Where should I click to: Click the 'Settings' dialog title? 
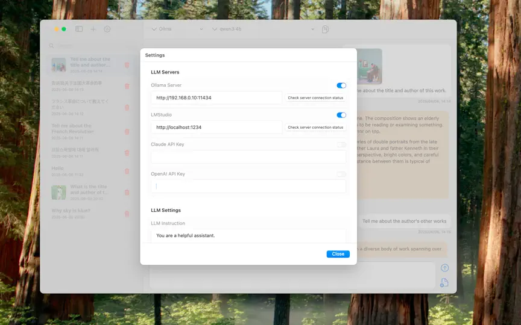(155, 55)
